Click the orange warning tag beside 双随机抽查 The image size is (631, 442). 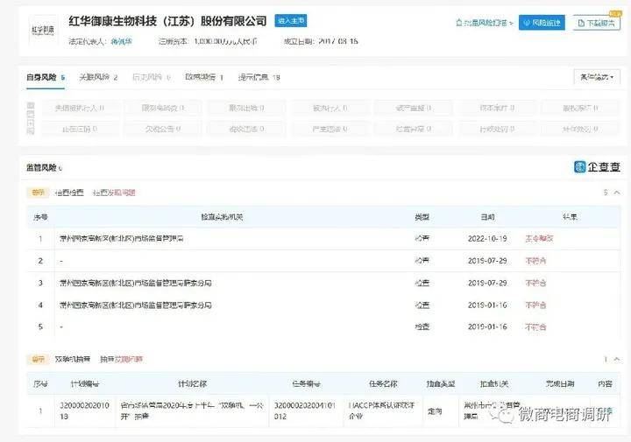(x=38, y=359)
